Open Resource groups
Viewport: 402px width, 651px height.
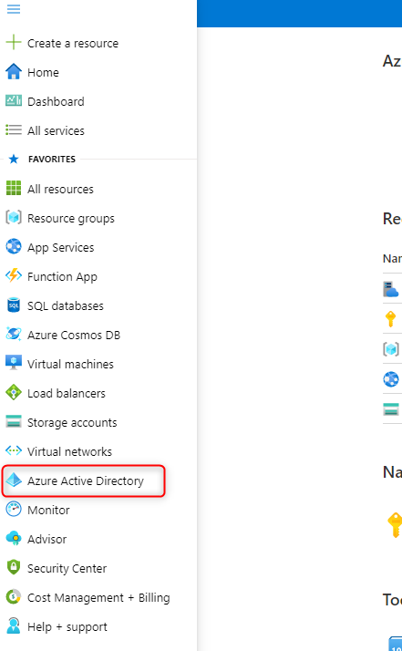click(x=70, y=219)
